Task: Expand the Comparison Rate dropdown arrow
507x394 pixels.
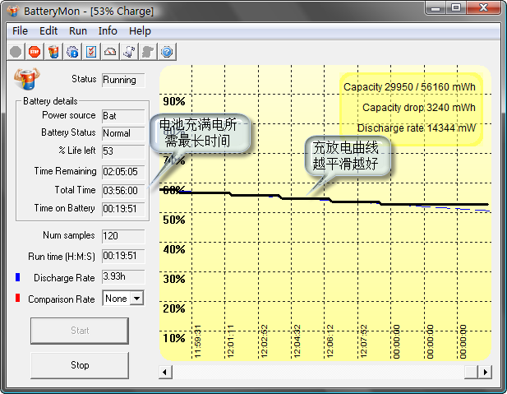Action: click(x=137, y=299)
